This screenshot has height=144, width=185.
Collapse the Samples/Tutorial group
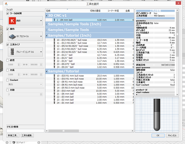tap(47, 71)
